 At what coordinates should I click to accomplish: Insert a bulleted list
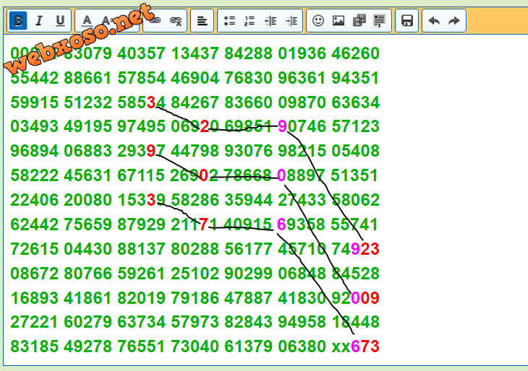pos(229,21)
